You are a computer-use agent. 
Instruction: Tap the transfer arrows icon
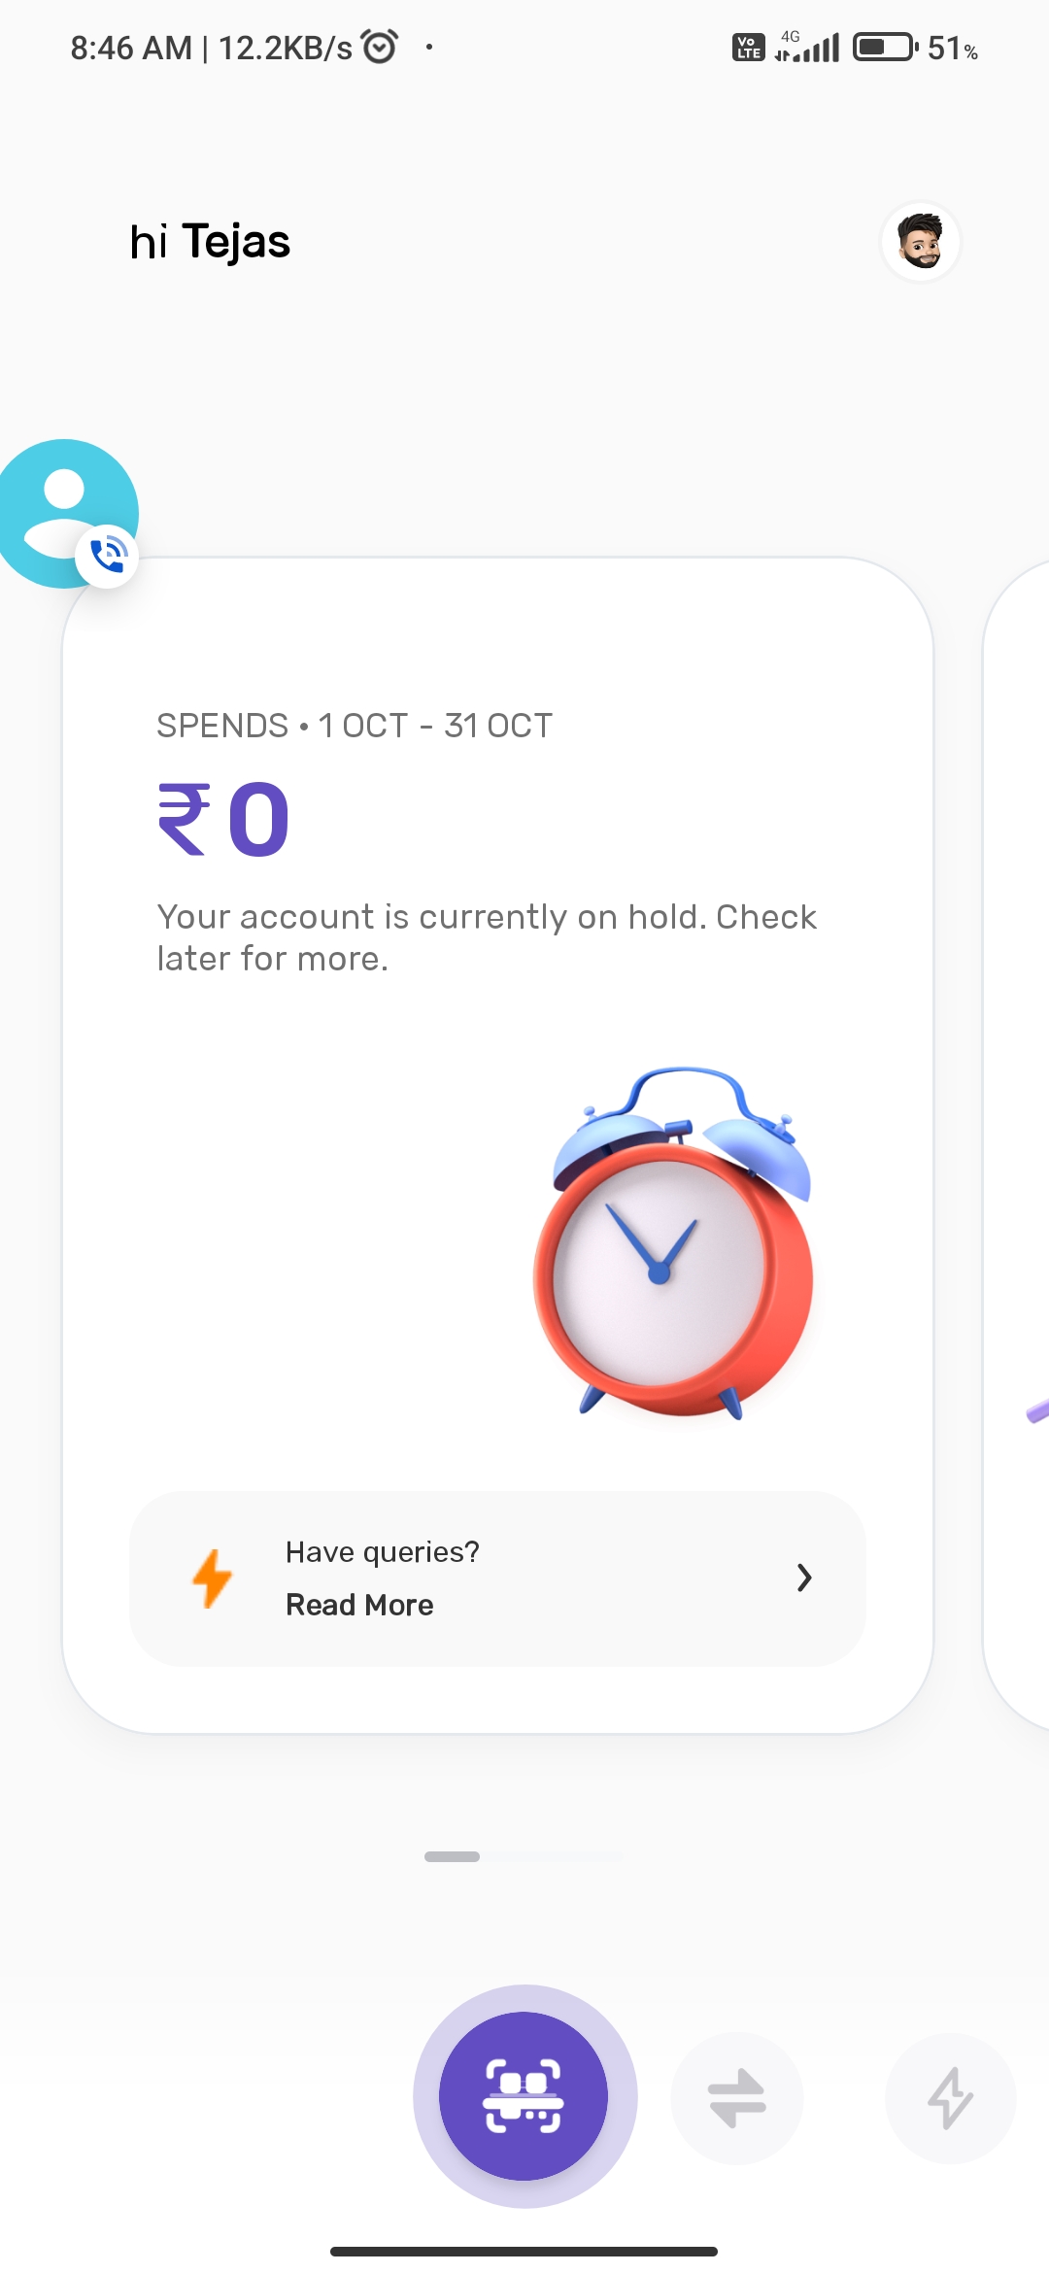737,2098
